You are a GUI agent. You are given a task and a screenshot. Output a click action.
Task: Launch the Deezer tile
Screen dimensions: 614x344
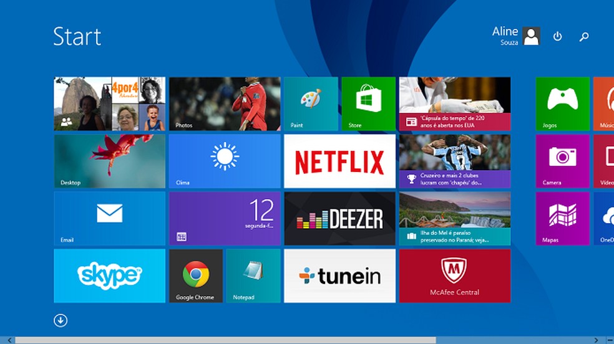(340, 219)
